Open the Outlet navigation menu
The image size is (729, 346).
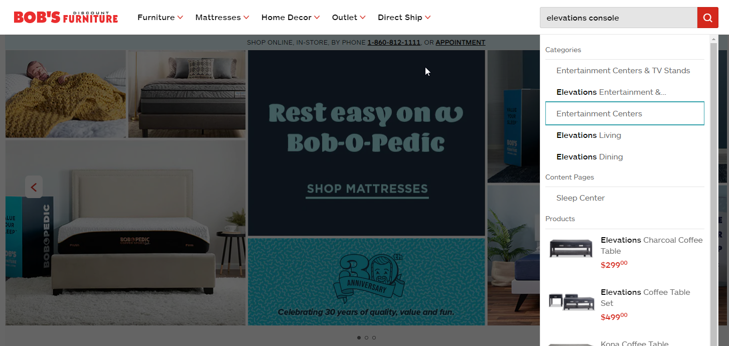pyautogui.click(x=349, y=18)
